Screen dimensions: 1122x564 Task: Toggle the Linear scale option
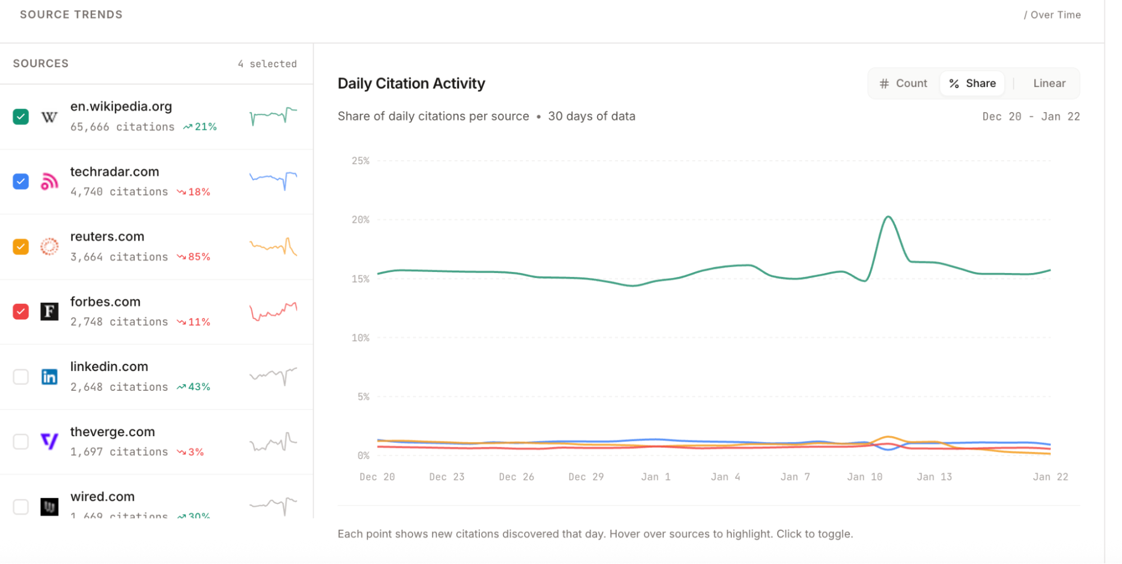1049,84
